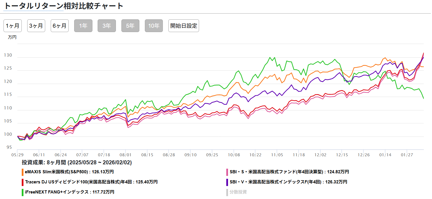
Task: Open the 開始日設定 start date setting
Action: (184, 26)
